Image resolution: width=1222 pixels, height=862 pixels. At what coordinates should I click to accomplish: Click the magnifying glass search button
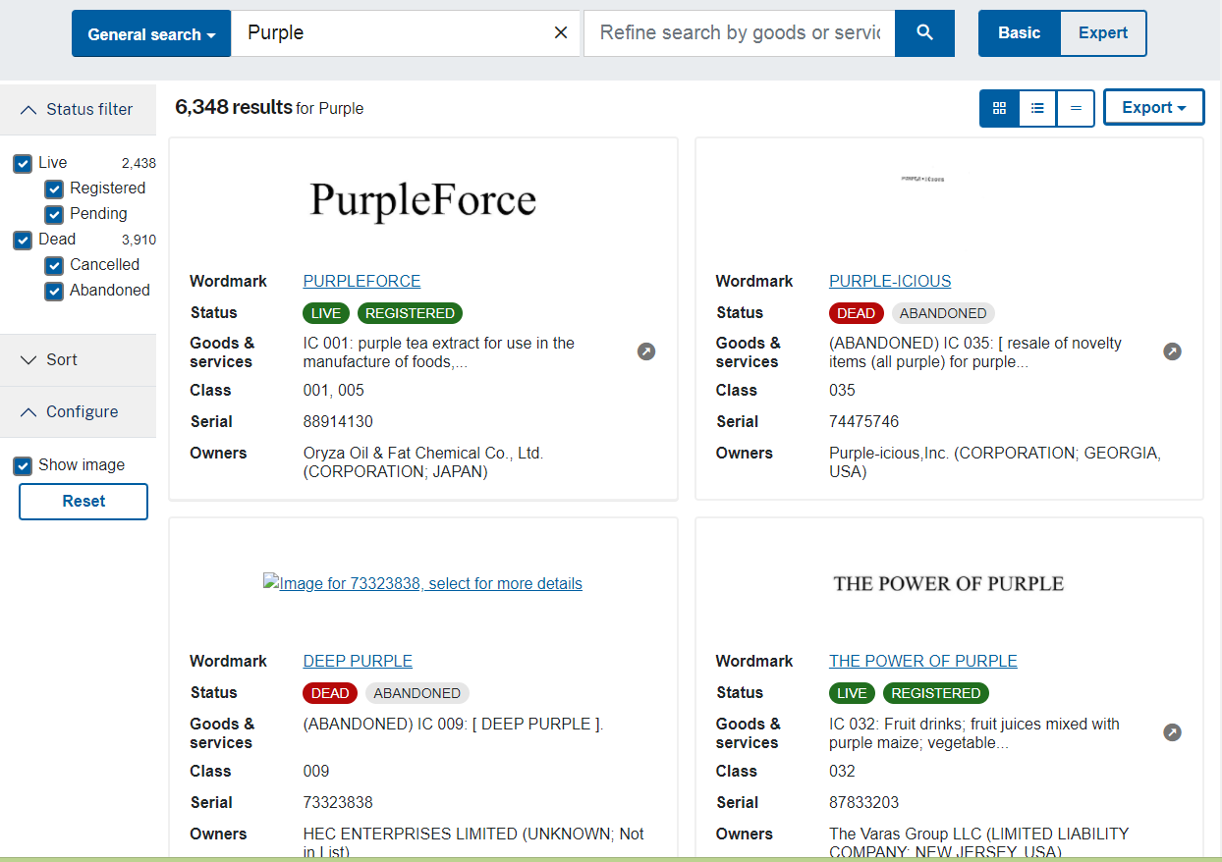pyautogui.click(x=924, y=33)
